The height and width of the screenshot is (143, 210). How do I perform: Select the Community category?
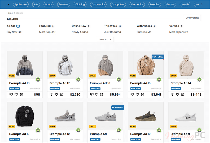tap(98, 5)
